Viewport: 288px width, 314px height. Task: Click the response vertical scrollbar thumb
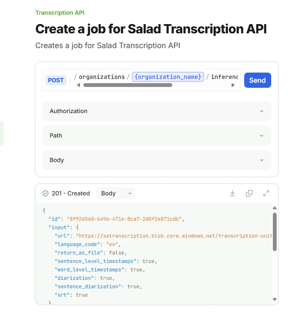pyautogui.click(x=275, y=232)
